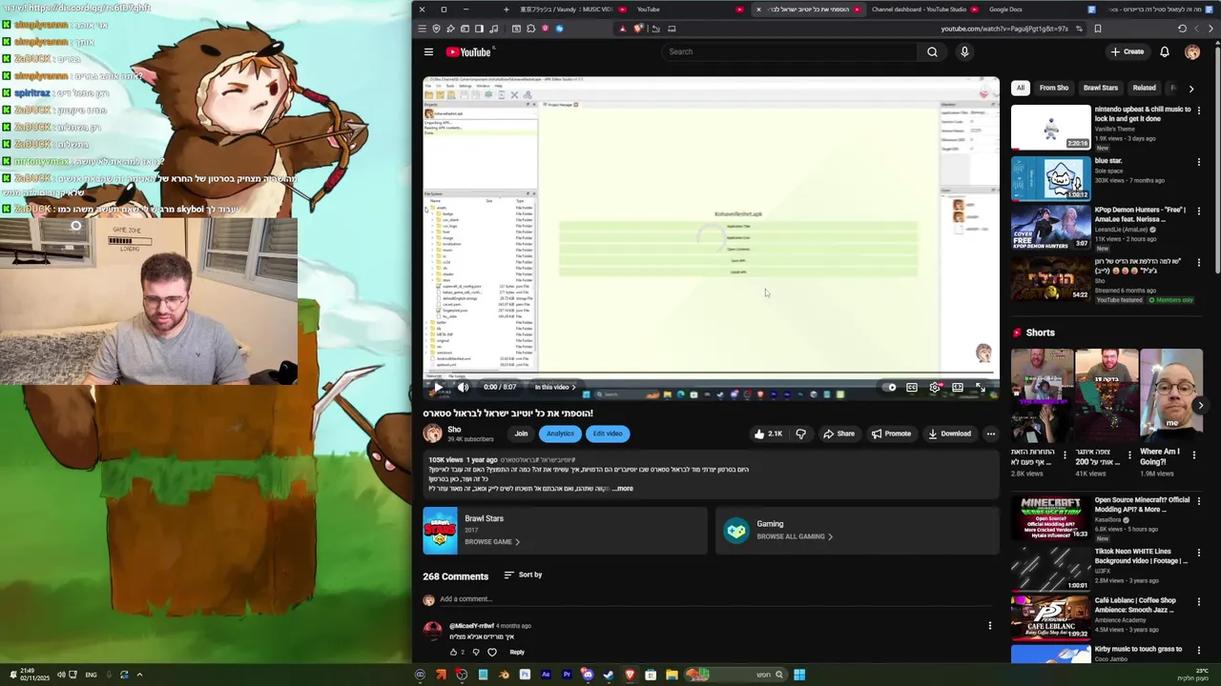Open player settings gear
Screen dimensions: 1221x686
coord(935,387)
